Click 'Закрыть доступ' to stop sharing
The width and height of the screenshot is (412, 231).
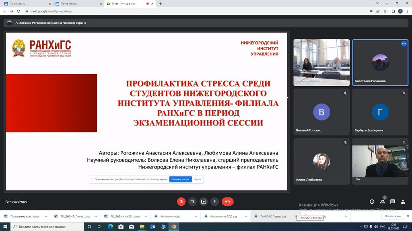[180, 179]
